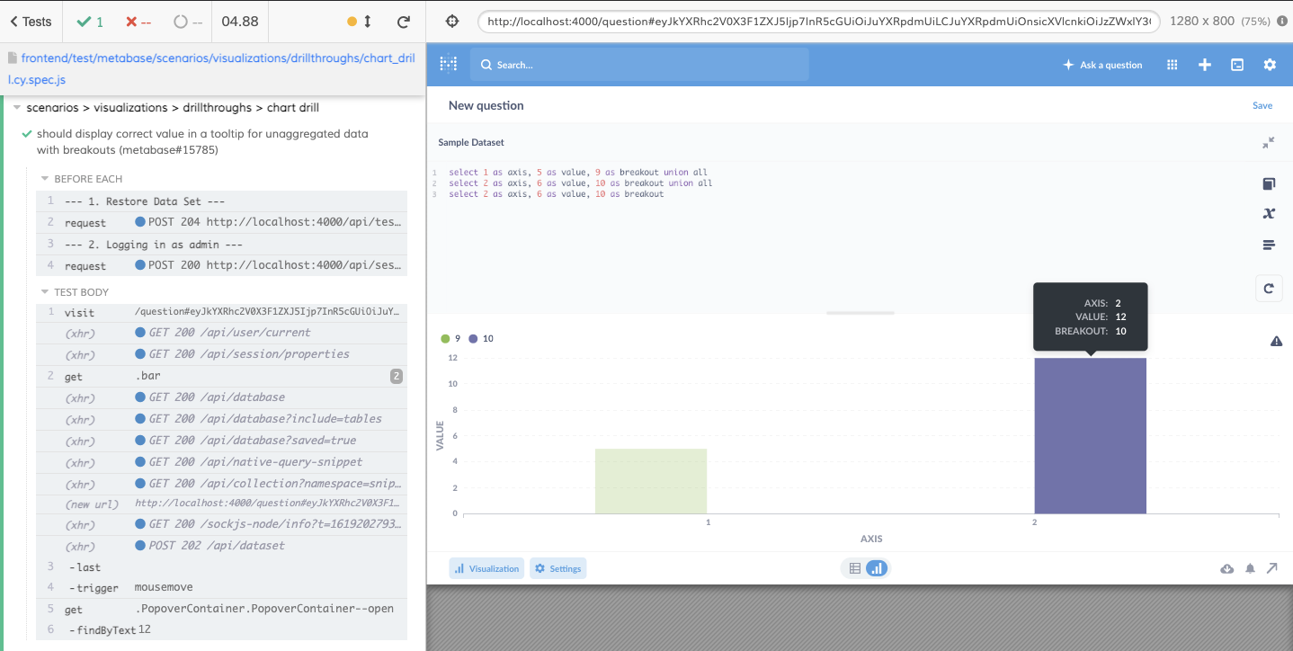Screen dimensions: 1293x651
Task: Open the Metabase apps grid icon
Action: [x=1172, y=64]
